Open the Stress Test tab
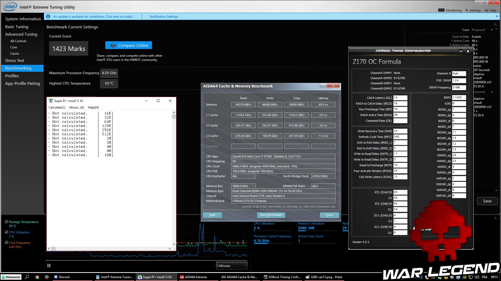Image resolution: width=501 pixels, height=281 pixels. (x=15, y=60)
